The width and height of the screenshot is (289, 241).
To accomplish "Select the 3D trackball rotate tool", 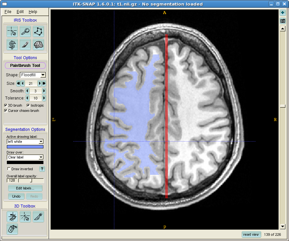I will (12, 217).
